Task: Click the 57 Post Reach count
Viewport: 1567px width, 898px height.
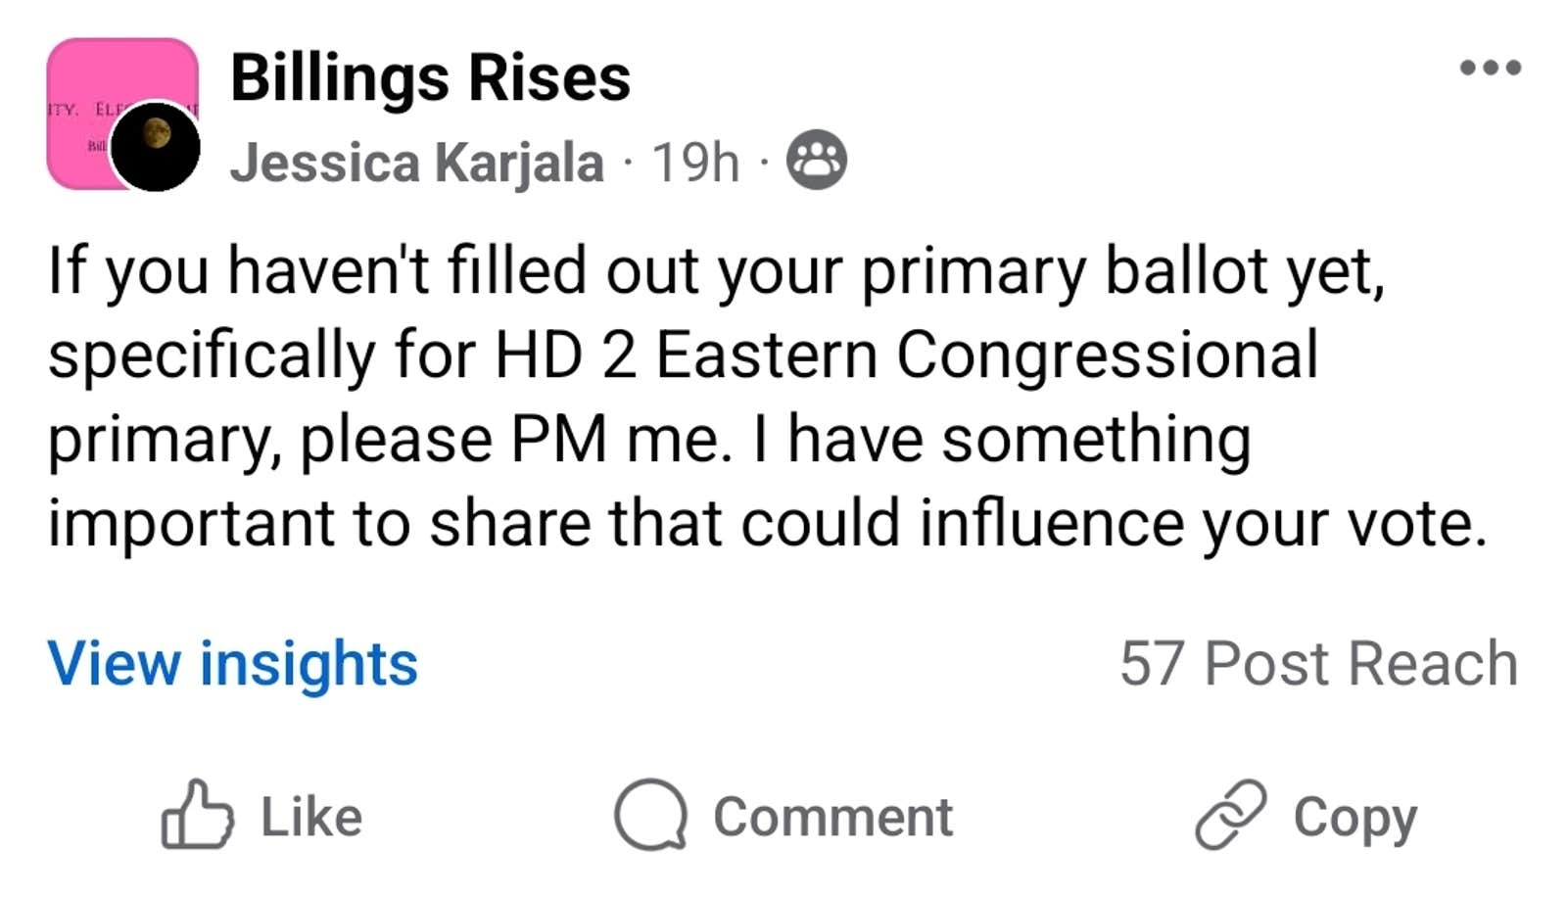Action: (1318, 664)
